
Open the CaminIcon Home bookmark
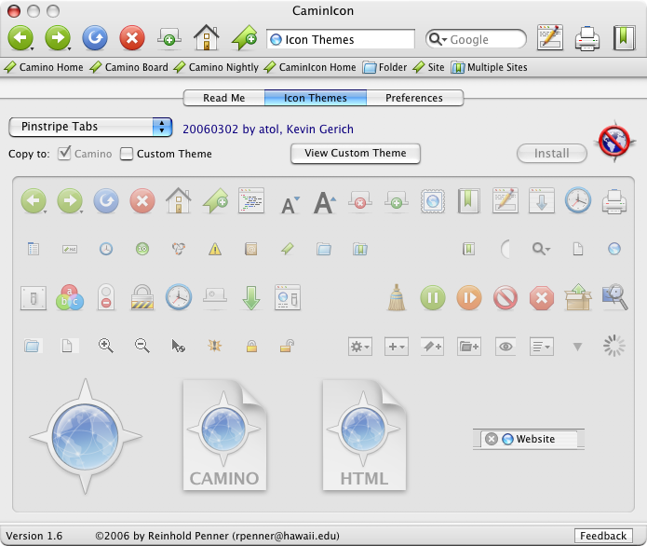(x=310, y=67)
